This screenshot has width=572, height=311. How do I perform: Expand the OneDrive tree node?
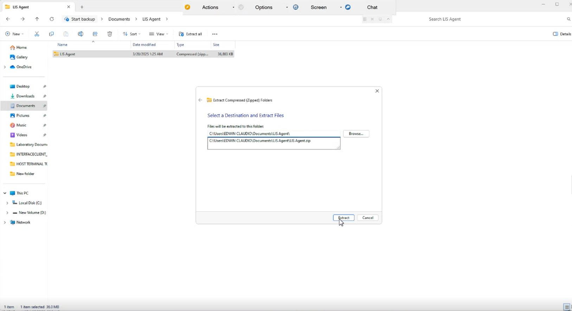point(5,67)
